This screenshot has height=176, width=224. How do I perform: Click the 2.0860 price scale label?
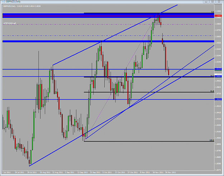(x=218, y=24)
